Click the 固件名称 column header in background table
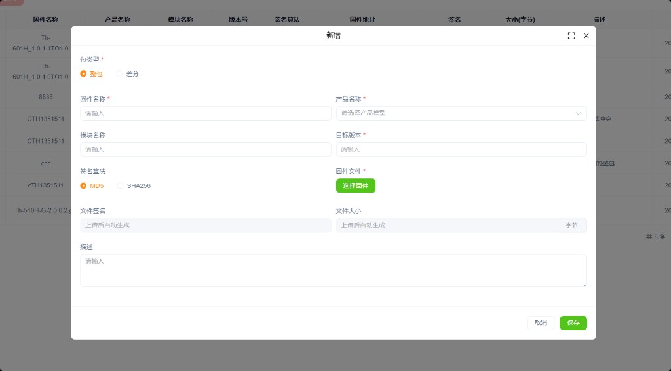Image resolution: width=671 pixels, height=371 pixels. [46, 20]
